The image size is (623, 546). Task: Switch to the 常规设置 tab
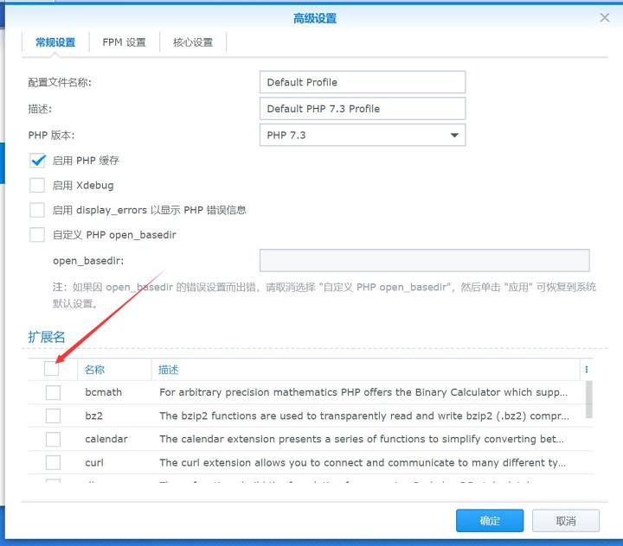click(55, 42)
